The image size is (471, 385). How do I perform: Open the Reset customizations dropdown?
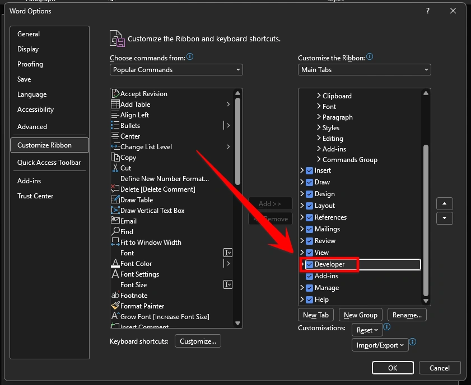click(367, 330)
